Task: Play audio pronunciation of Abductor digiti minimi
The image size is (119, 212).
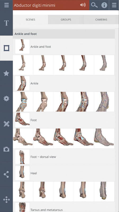Action: [83, 5]
